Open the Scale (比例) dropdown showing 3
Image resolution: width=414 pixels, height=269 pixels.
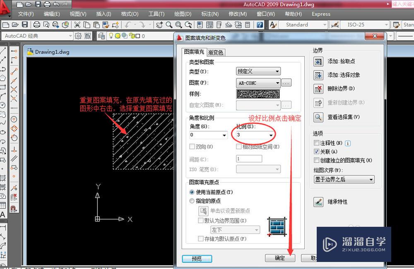click(255, 135)
